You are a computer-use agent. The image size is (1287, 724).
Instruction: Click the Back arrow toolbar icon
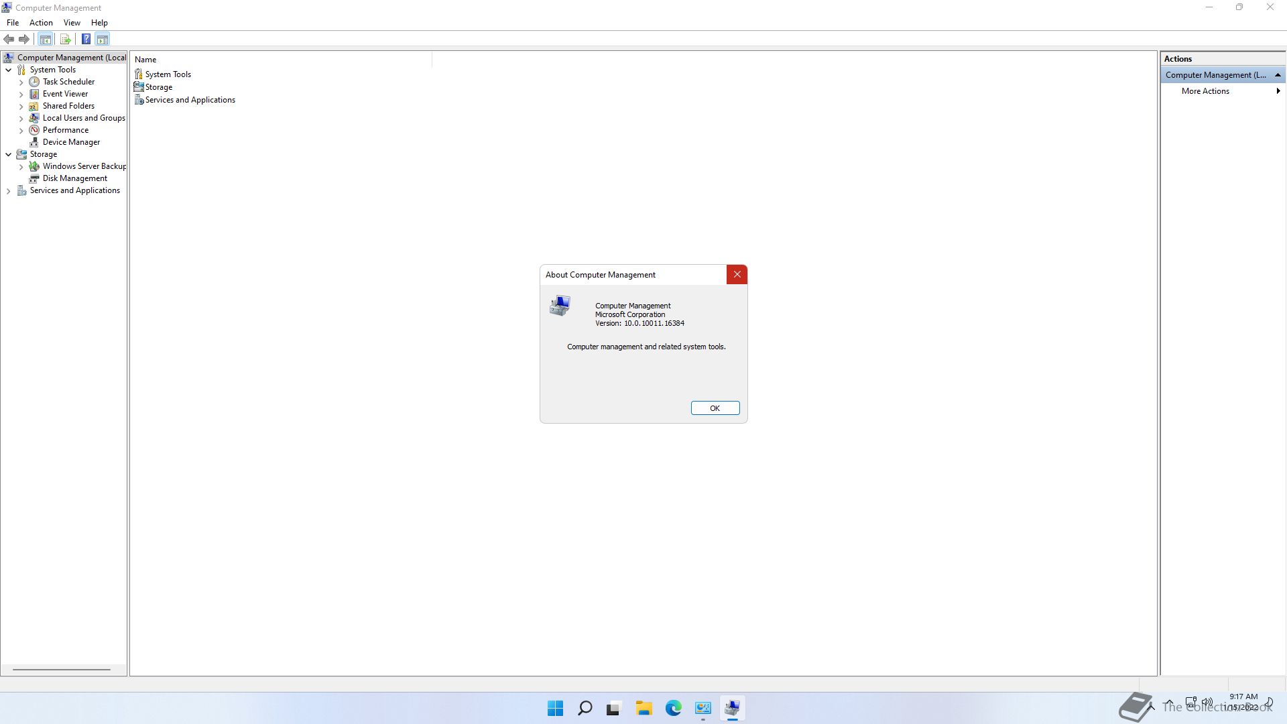pyautogui.click(x=9, y=39)
